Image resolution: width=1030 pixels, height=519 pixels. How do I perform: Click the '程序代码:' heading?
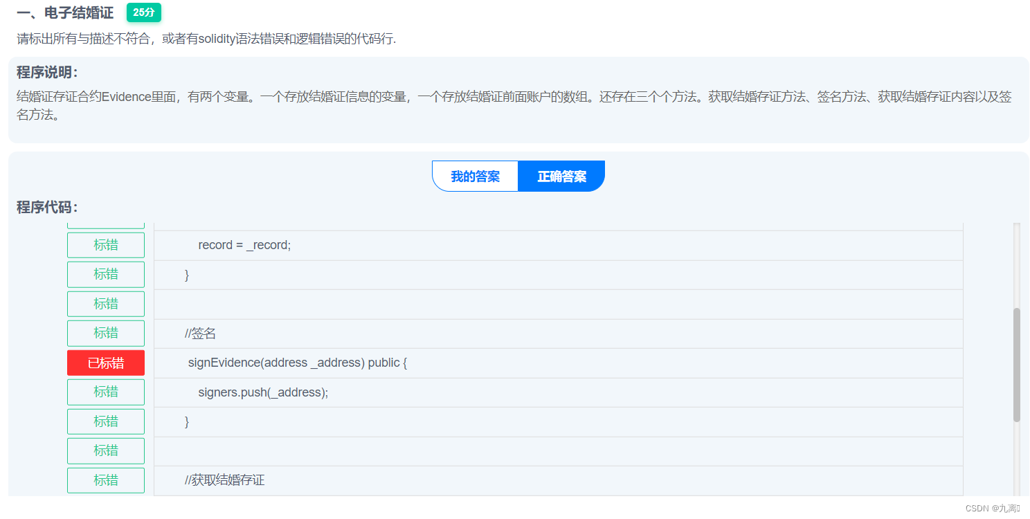point(47,207)
